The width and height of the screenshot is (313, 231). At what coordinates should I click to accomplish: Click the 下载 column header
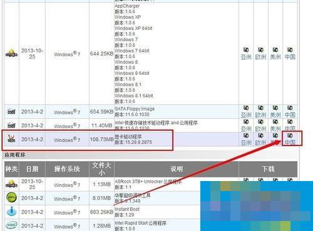(268, 169)
